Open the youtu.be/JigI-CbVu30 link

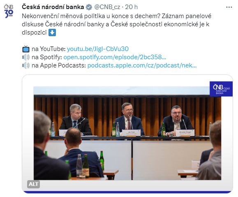(98, 49)
